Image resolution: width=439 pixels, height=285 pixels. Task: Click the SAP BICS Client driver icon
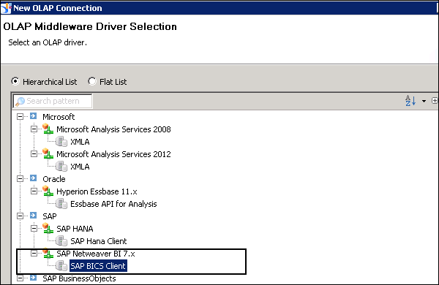click(61, 266)
